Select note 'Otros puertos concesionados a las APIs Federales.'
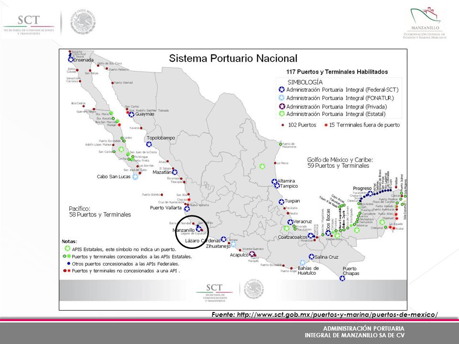 [126, 264]
